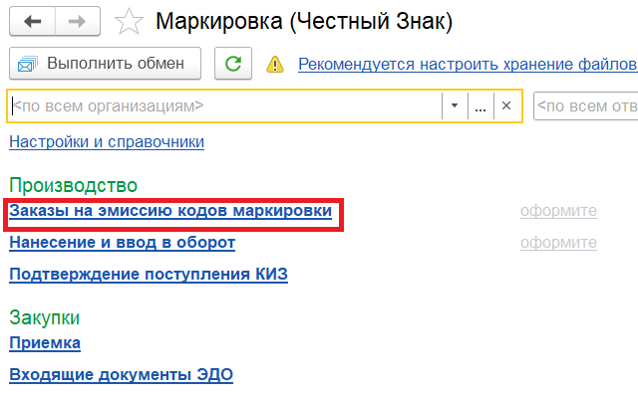The width and height of the screenshot is (638, 398).
Task: Expand the organization filter dropdown arrow
Action: [455, 106]
